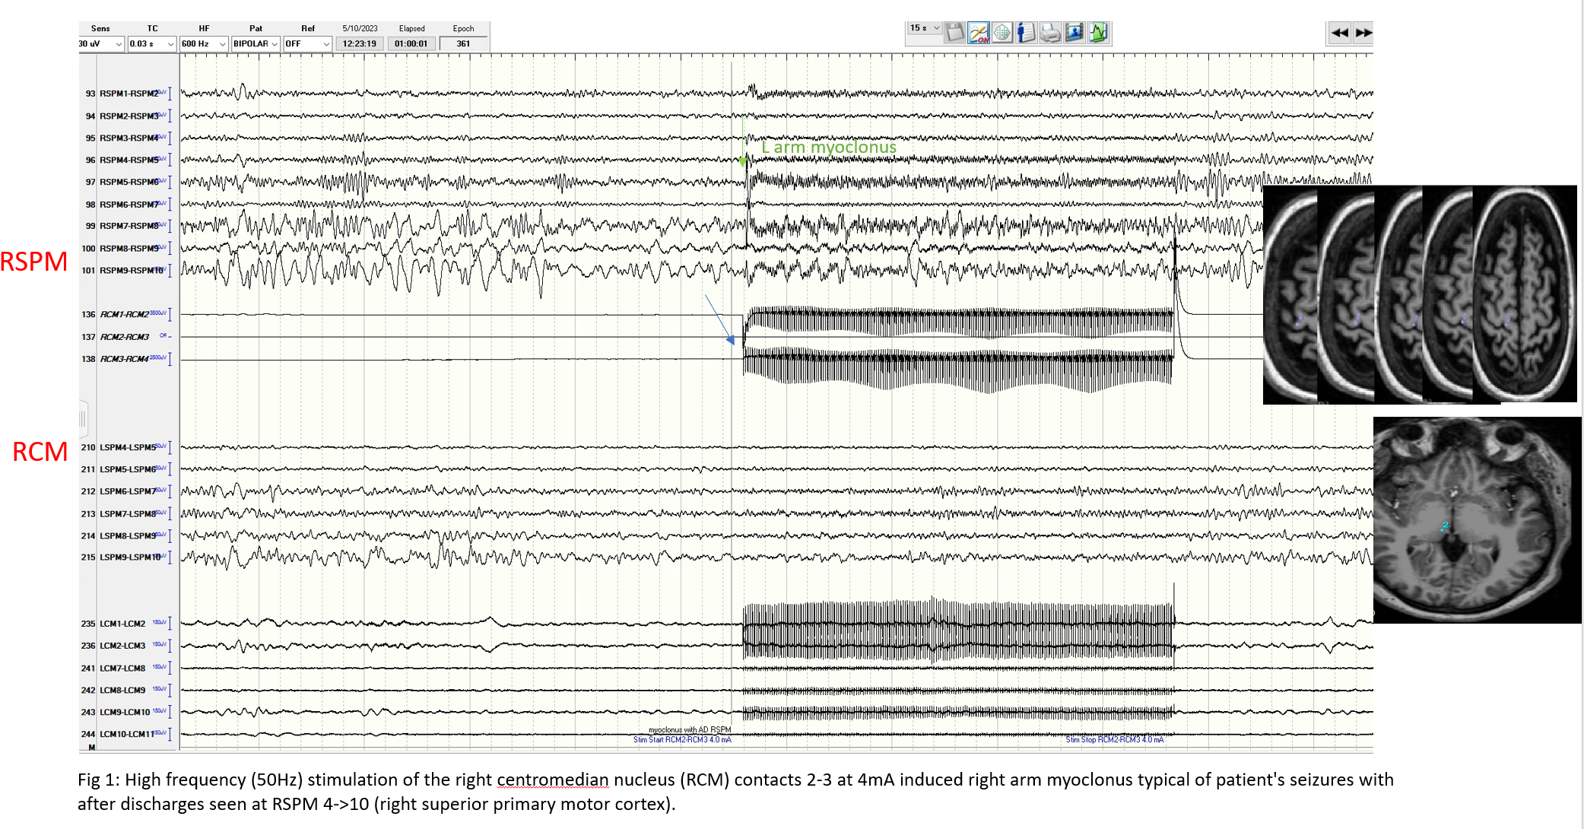Open the TC 0.03 s dropdown
Image resolution: width=1584 pixels, height=829 pixels.
(x=170, y=44)
